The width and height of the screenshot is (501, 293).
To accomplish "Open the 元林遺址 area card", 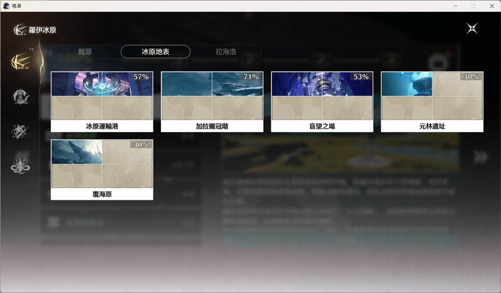I will (432, 102).
